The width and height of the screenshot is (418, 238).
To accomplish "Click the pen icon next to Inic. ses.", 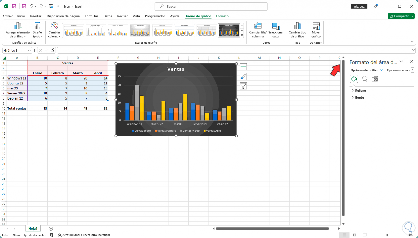I will pyautogui.click(x=376, y=6).
